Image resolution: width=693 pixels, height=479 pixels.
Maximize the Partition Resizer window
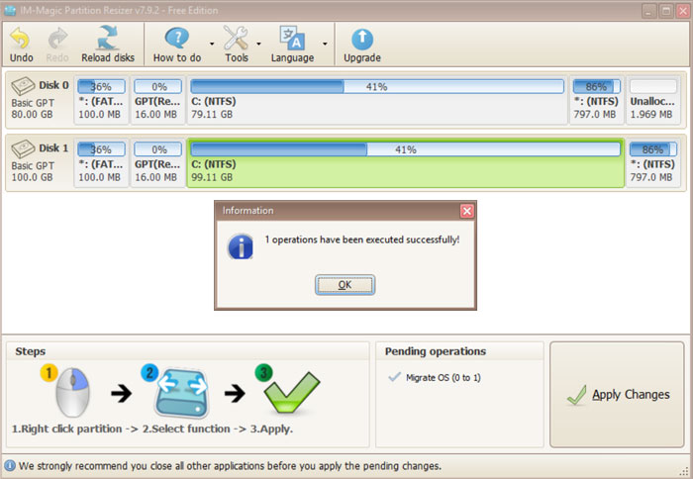[666, 11]
